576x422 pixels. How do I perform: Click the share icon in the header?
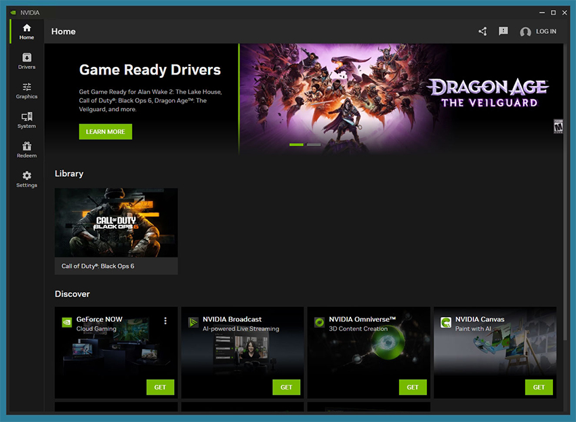coord(482,32)
